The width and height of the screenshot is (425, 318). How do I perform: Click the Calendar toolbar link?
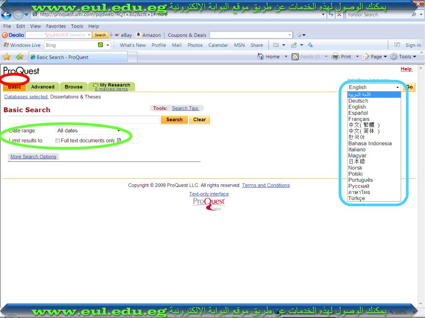218,45
